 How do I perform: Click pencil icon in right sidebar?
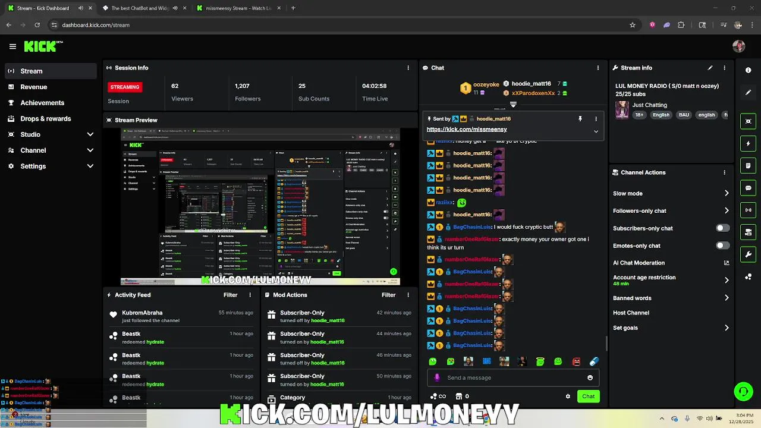click(748, 92)
